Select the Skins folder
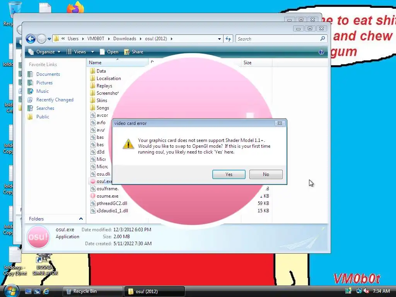The height and width of the screenshot is (297, 396). click(x=102, y=100)
